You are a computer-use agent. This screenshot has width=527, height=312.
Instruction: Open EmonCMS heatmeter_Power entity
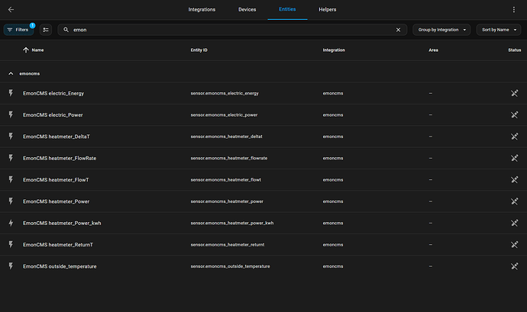pyautogui.click(x=56, y=201)
